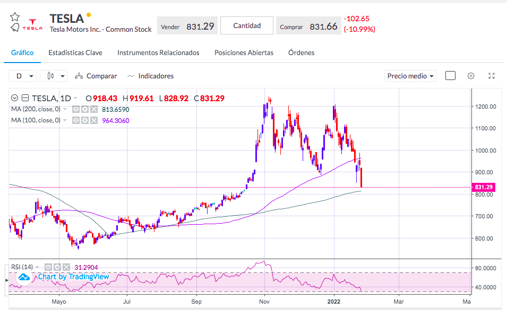
Task: Click the 2022 time axis label
Action: click(334, 302)
